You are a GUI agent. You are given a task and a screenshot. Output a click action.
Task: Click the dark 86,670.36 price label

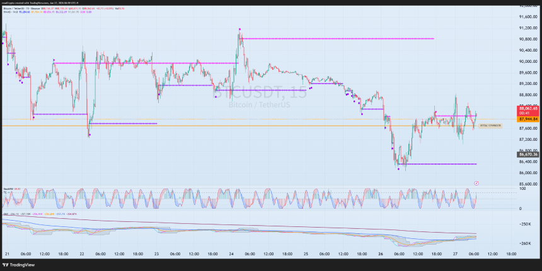tap(527, 155)
